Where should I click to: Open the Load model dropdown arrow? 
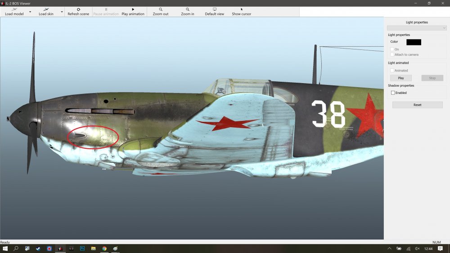pos(30,12)
